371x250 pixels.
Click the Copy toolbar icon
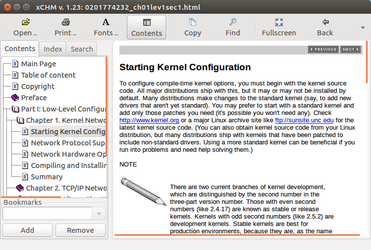[x=193, y=22]
